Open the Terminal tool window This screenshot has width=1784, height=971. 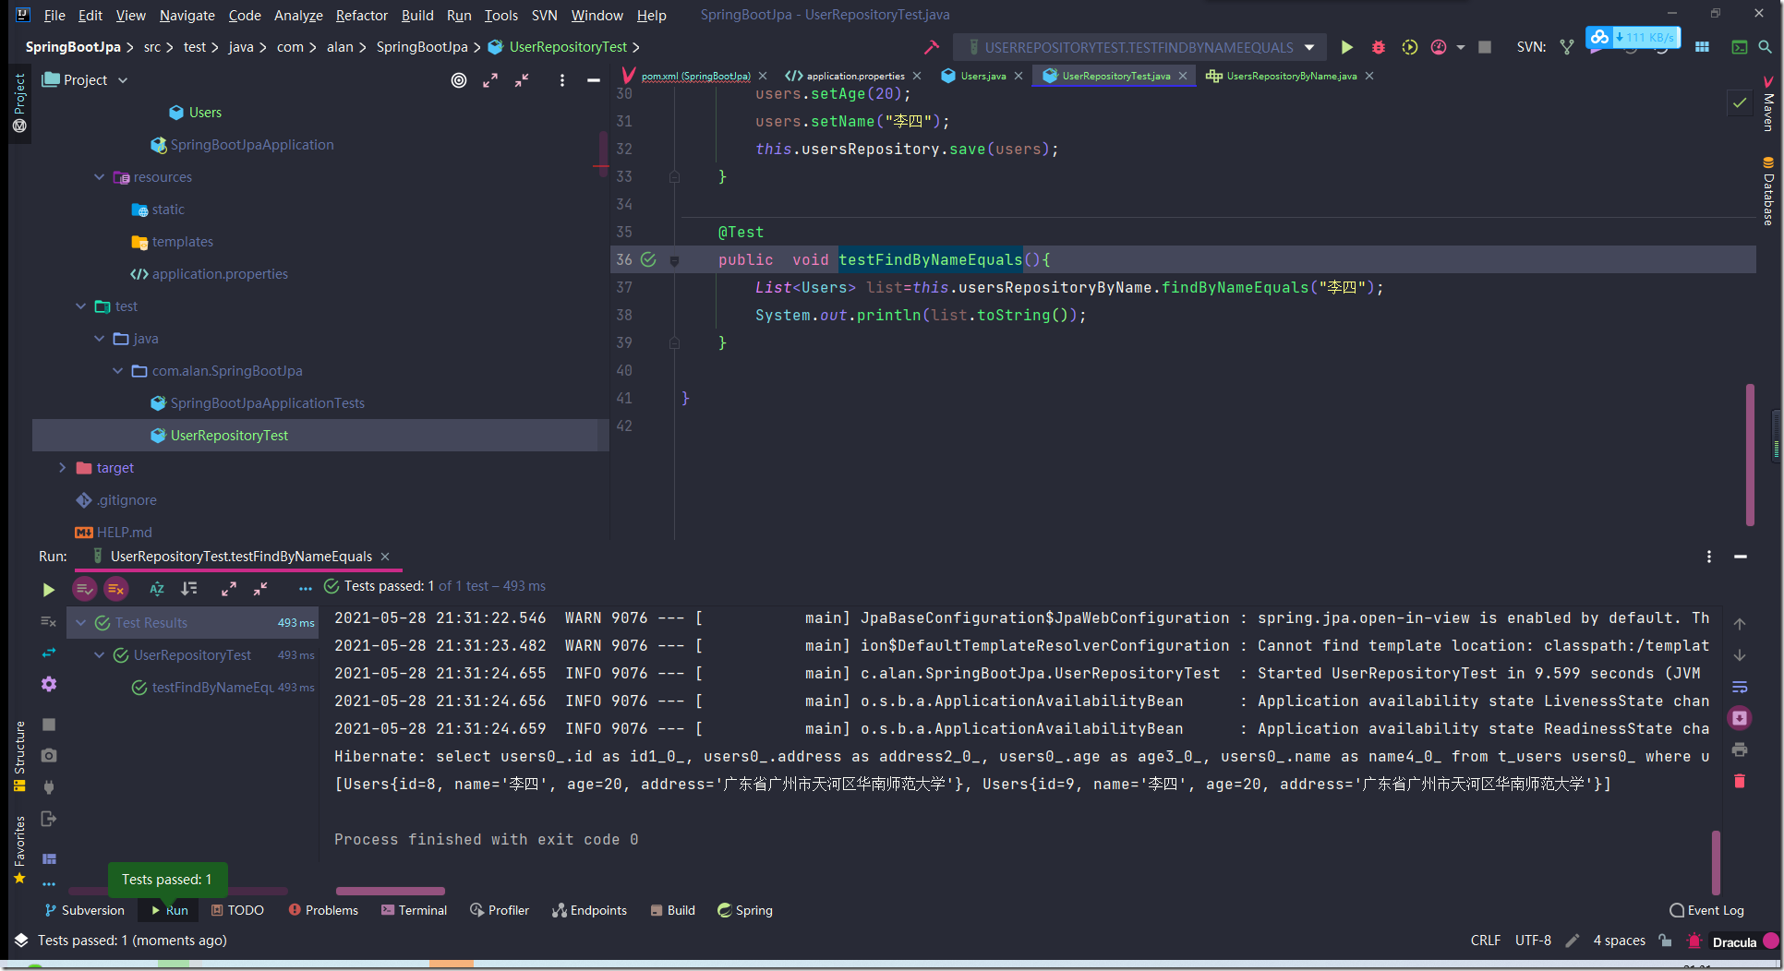[414, 910]
